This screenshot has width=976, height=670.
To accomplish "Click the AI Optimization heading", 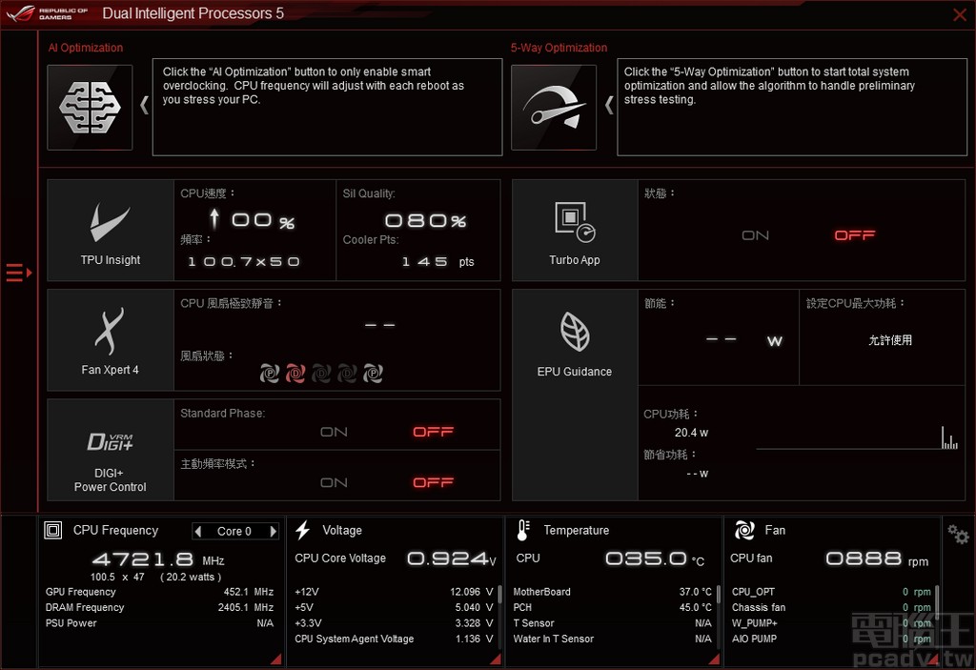I will point(85,48).
